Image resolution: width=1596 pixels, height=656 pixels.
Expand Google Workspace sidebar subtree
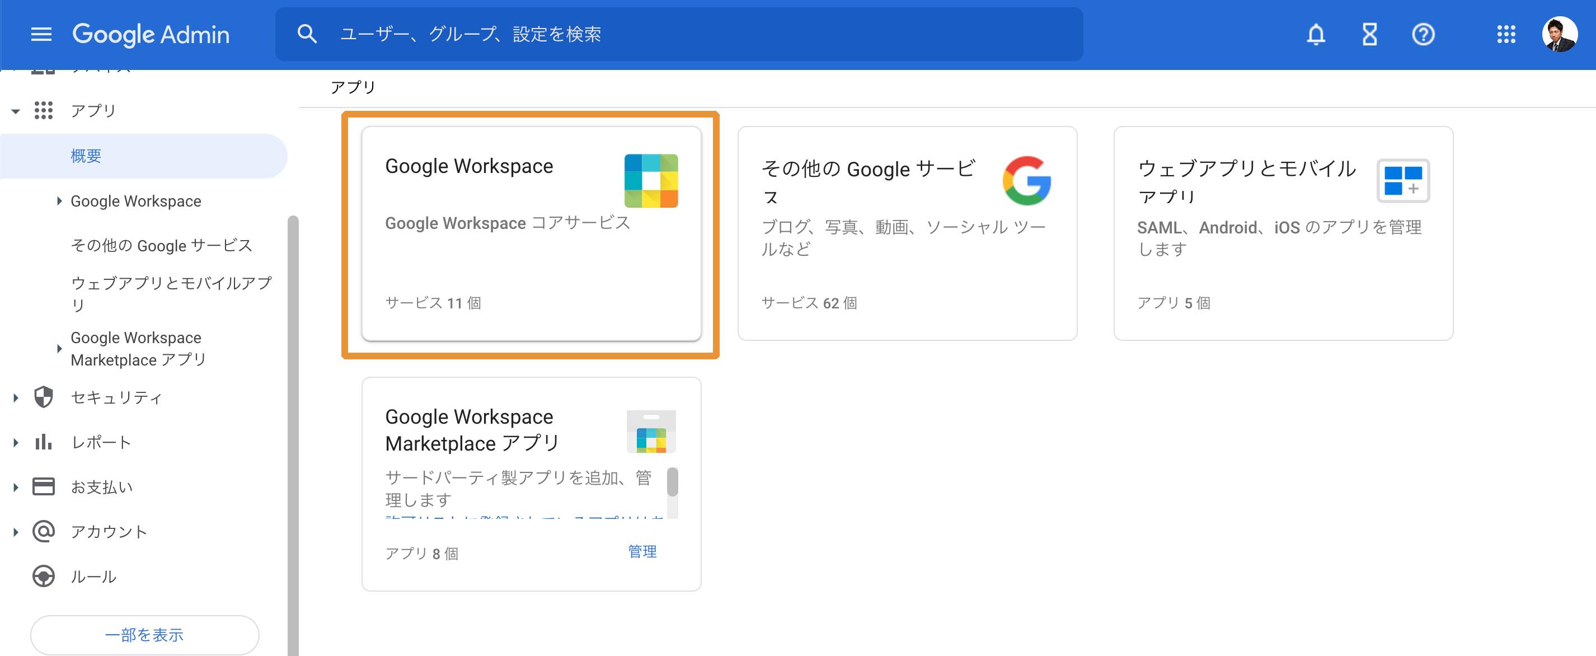(59, 201)
